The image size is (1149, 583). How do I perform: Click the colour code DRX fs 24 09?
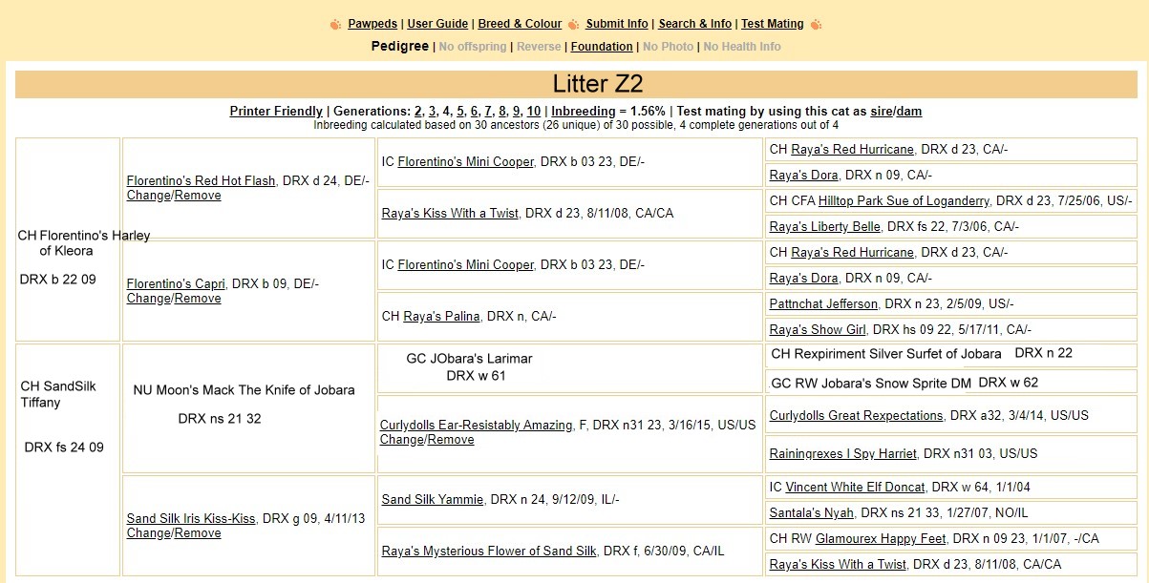[x=64, y=448]
